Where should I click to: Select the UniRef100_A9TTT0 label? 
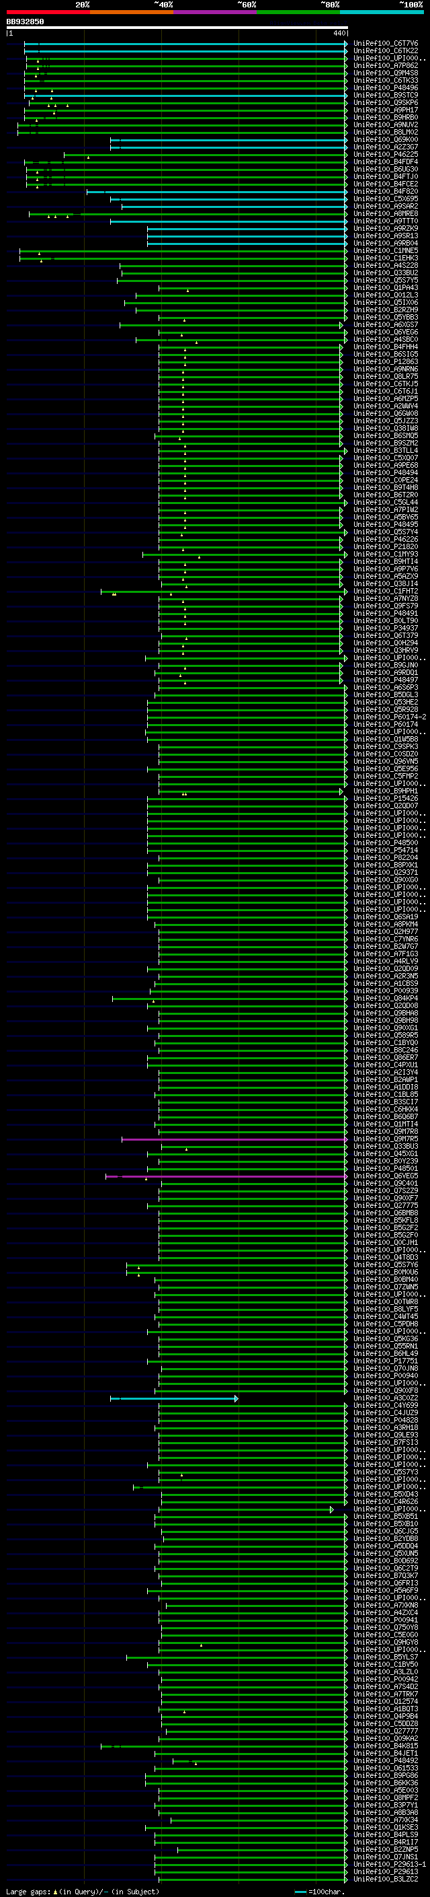(x=385, y=221)
